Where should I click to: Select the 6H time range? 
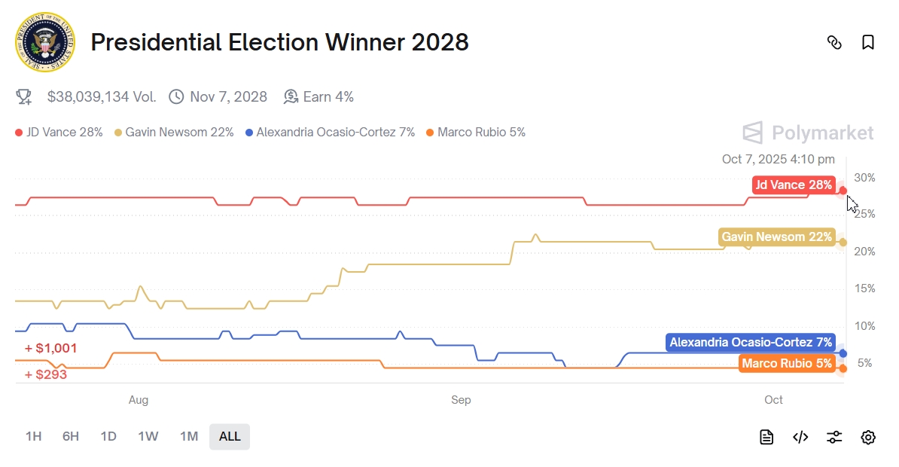(71, 436)
